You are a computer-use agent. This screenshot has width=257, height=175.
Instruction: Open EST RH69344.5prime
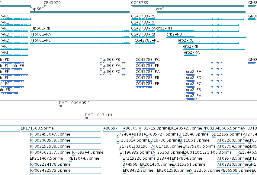[88, 152]
